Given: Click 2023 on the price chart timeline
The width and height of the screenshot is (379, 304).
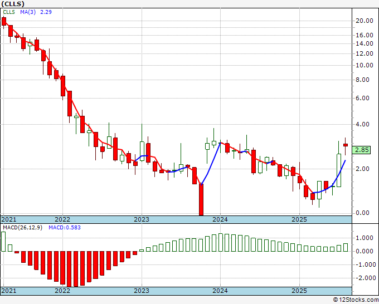Looking at the screenshot, I should (x=142, y=219).
